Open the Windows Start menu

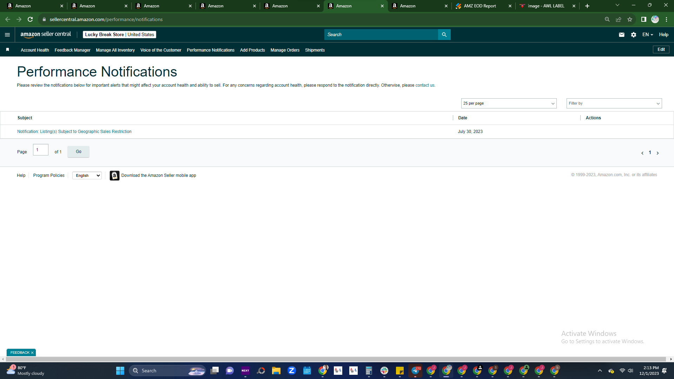pos(120,371)
